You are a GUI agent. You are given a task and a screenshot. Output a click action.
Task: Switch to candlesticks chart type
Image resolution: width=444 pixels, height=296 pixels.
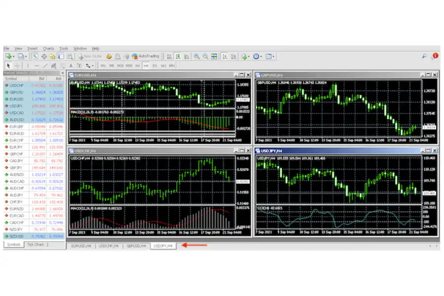coord(178,56)
